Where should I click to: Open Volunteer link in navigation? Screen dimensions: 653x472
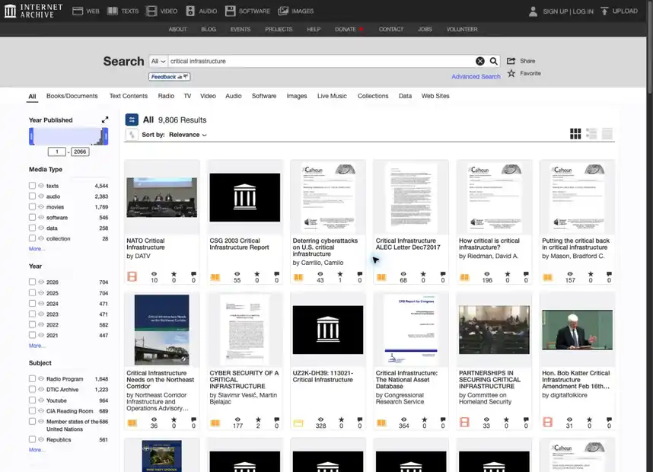pyautogui.click(x=462, y=29)
